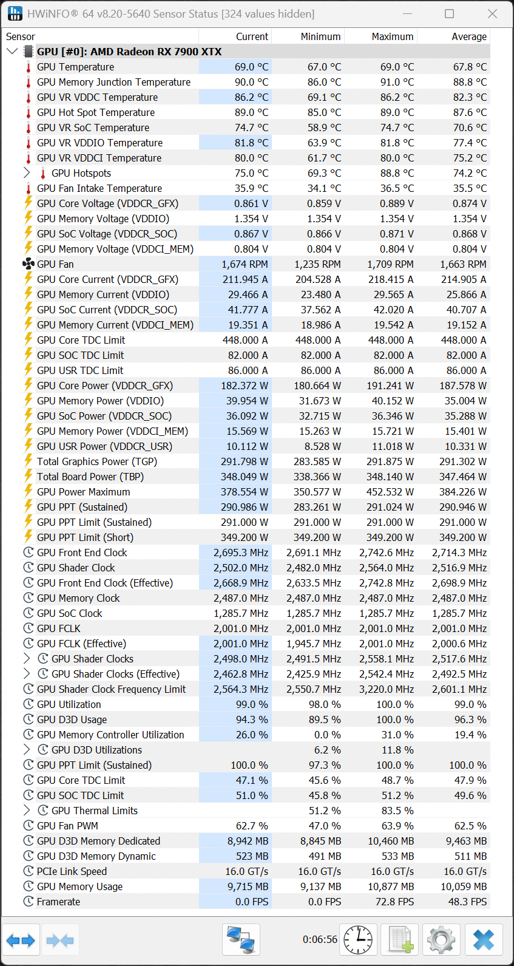Screen dimensions: 514x966
Task: Click the shrink columns arrows toolbar button
Action: (x=59, y=940)
